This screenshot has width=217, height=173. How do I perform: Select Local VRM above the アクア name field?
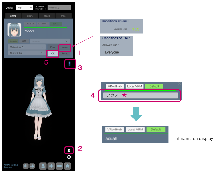[x=135, y=86]
